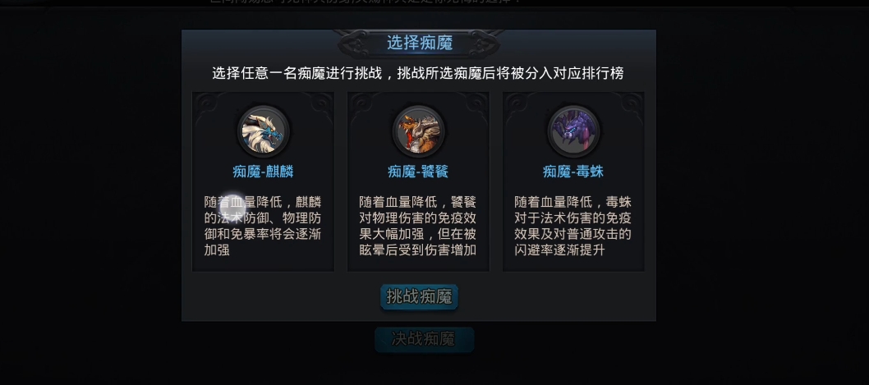869x385 pixels.
Task: Click the dimmed 决战痴魔 button
Action: pyautogui.click(x=424, y=340)
